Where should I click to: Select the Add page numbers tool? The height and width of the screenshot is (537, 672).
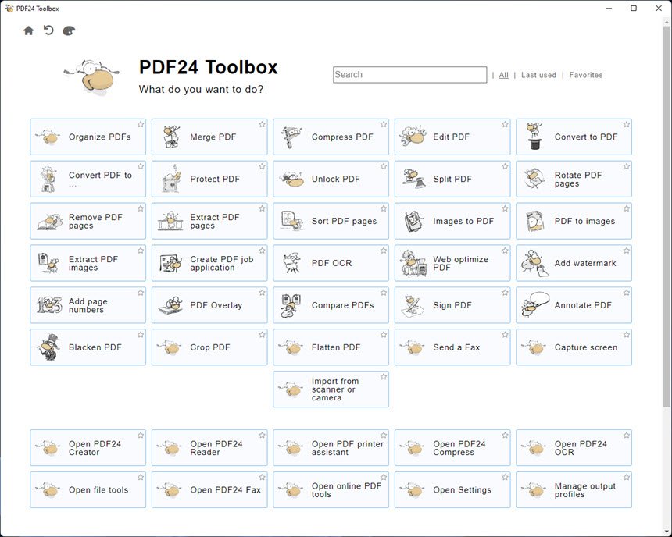[88, 305]
